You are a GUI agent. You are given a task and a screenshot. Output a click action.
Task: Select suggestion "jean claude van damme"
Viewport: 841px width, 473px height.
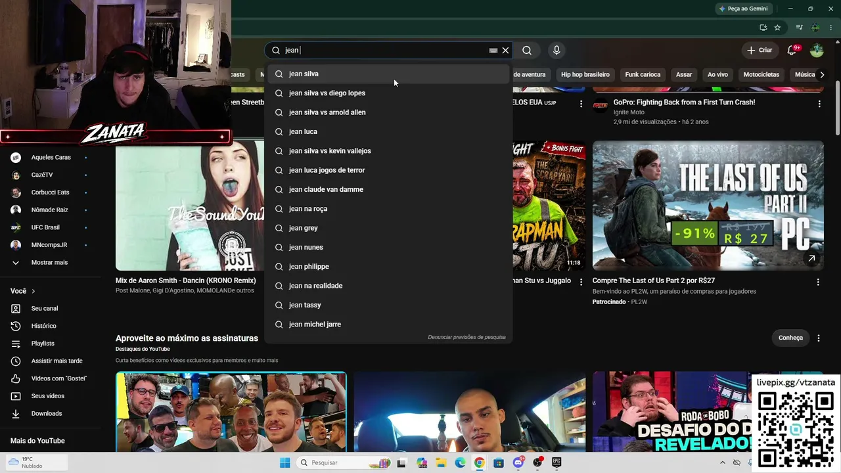pos(388,190)
